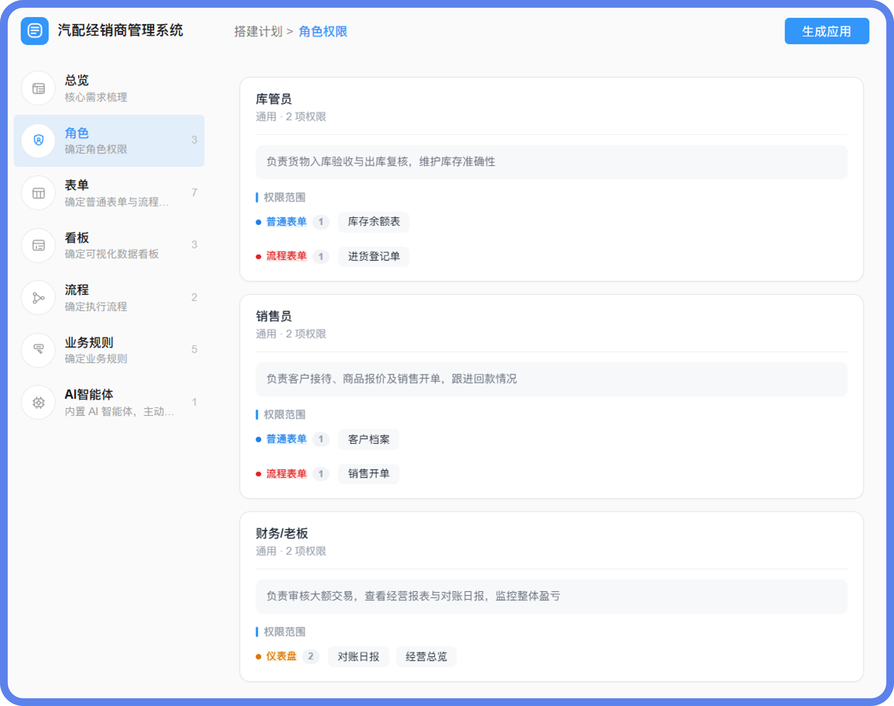The height and width of the screenshot is (706, 894).
Task: Click the 对账日报 tag
Action: click(358, 656)
